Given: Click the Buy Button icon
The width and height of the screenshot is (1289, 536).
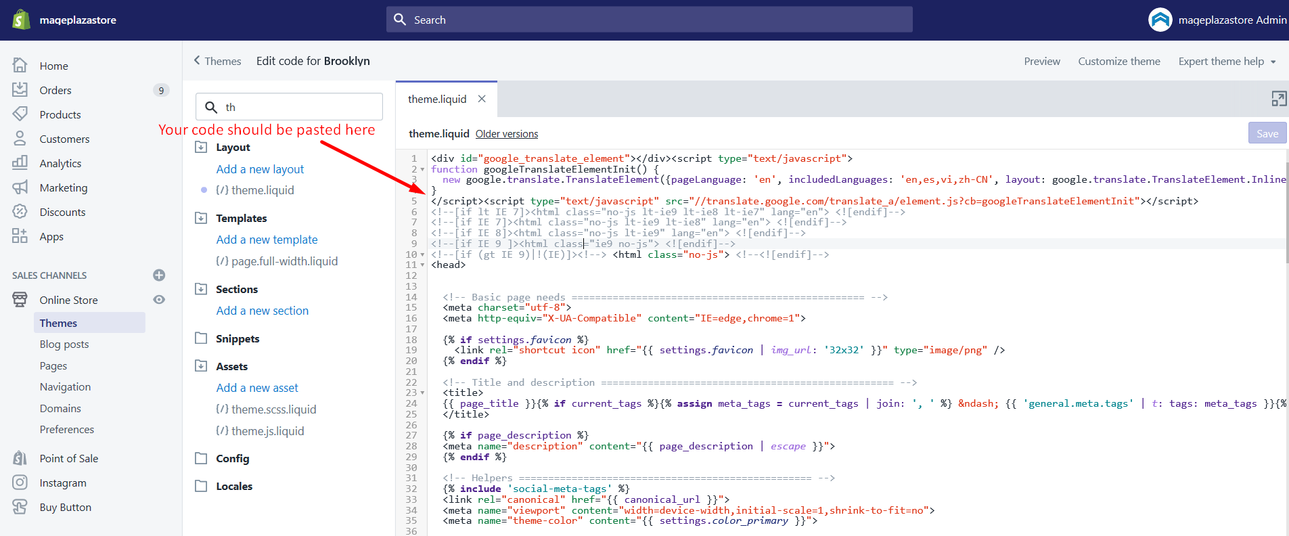Looking at the screenshot, I should [x=20, y=507].
